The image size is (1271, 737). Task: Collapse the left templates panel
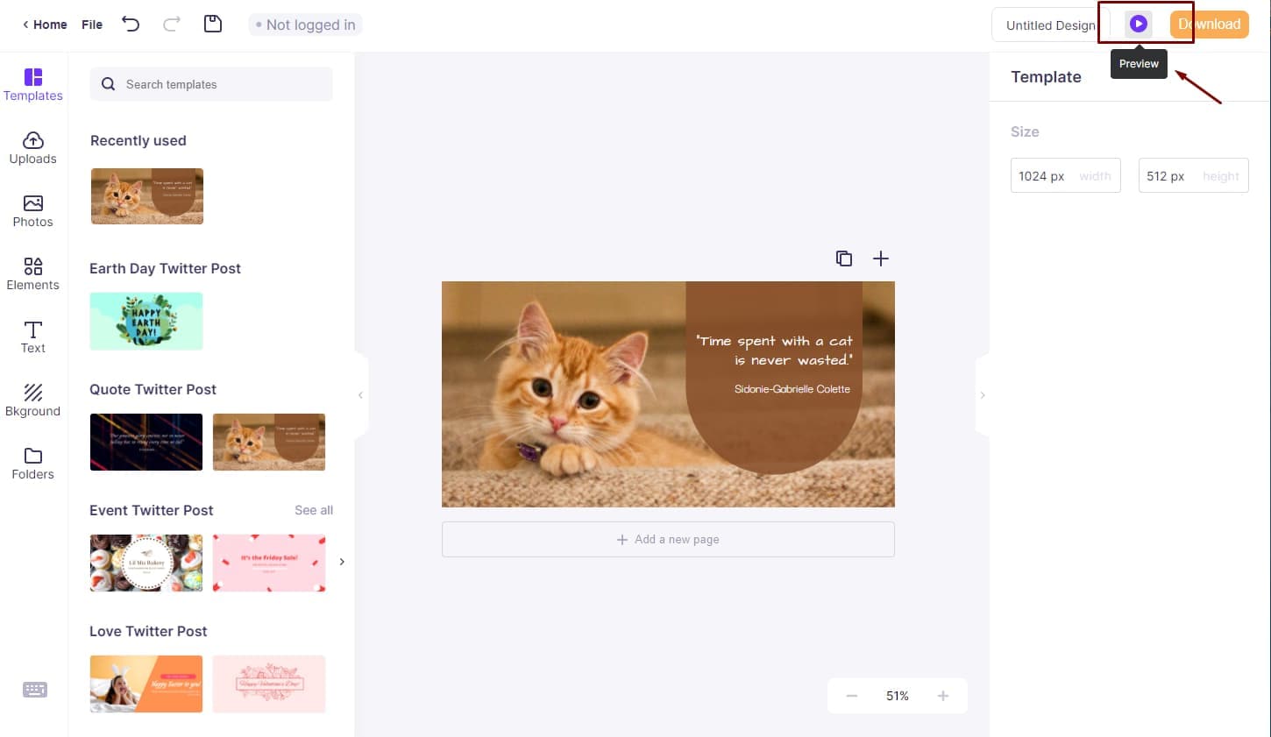[x=360, y=395]
